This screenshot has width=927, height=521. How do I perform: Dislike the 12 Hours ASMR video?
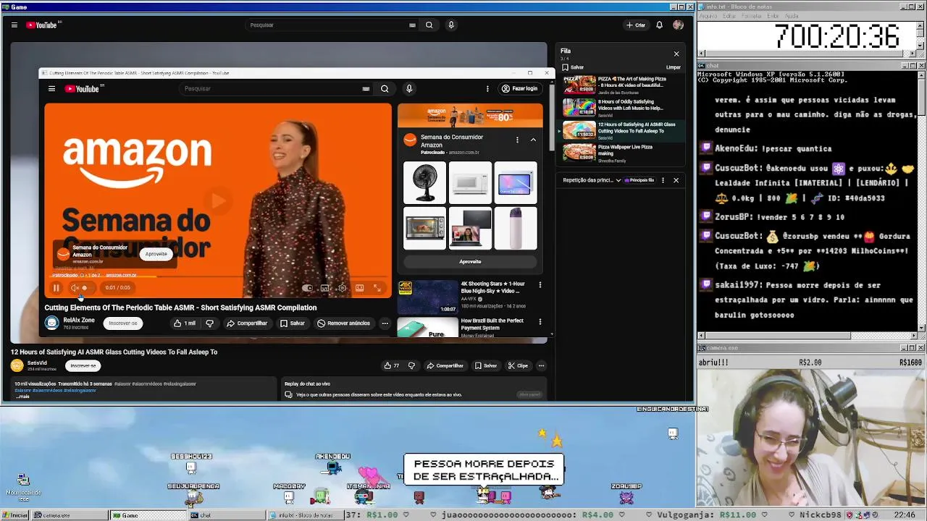pyautogui.click(x=411, y=366)
